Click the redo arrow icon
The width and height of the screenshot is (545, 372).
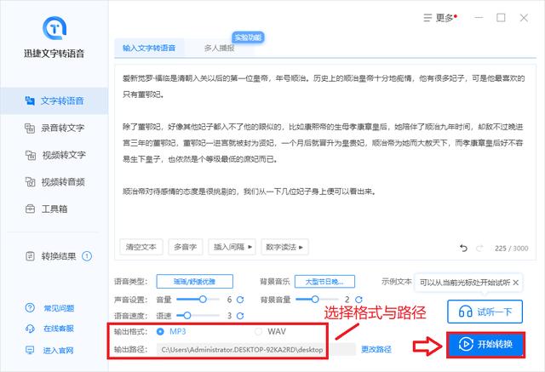coord(478,248)
